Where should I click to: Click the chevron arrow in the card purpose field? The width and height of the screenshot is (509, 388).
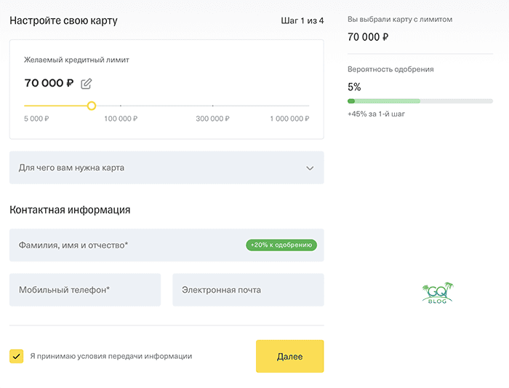point(310,168)
